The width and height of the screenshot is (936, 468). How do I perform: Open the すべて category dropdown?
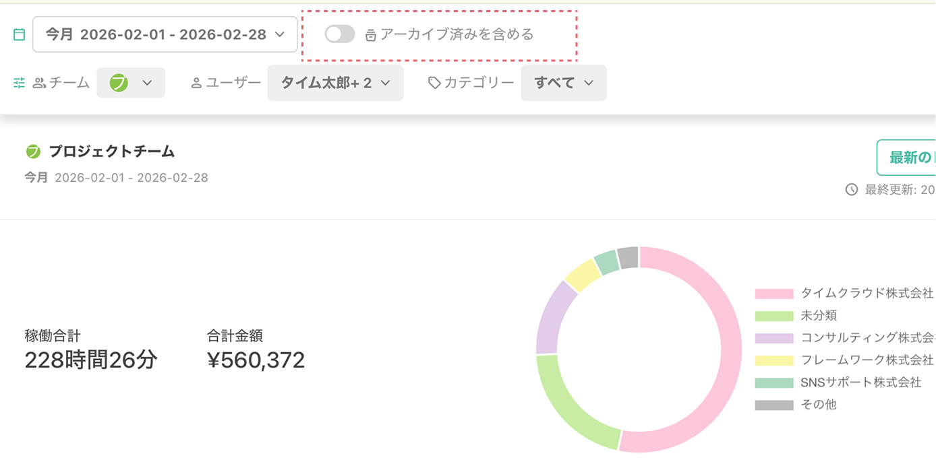(564, 82)
